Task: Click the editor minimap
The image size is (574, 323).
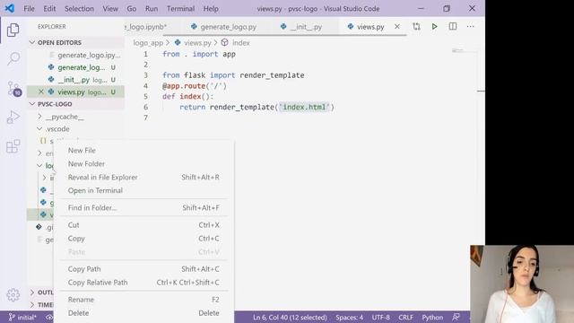Action: pos(465,51)
